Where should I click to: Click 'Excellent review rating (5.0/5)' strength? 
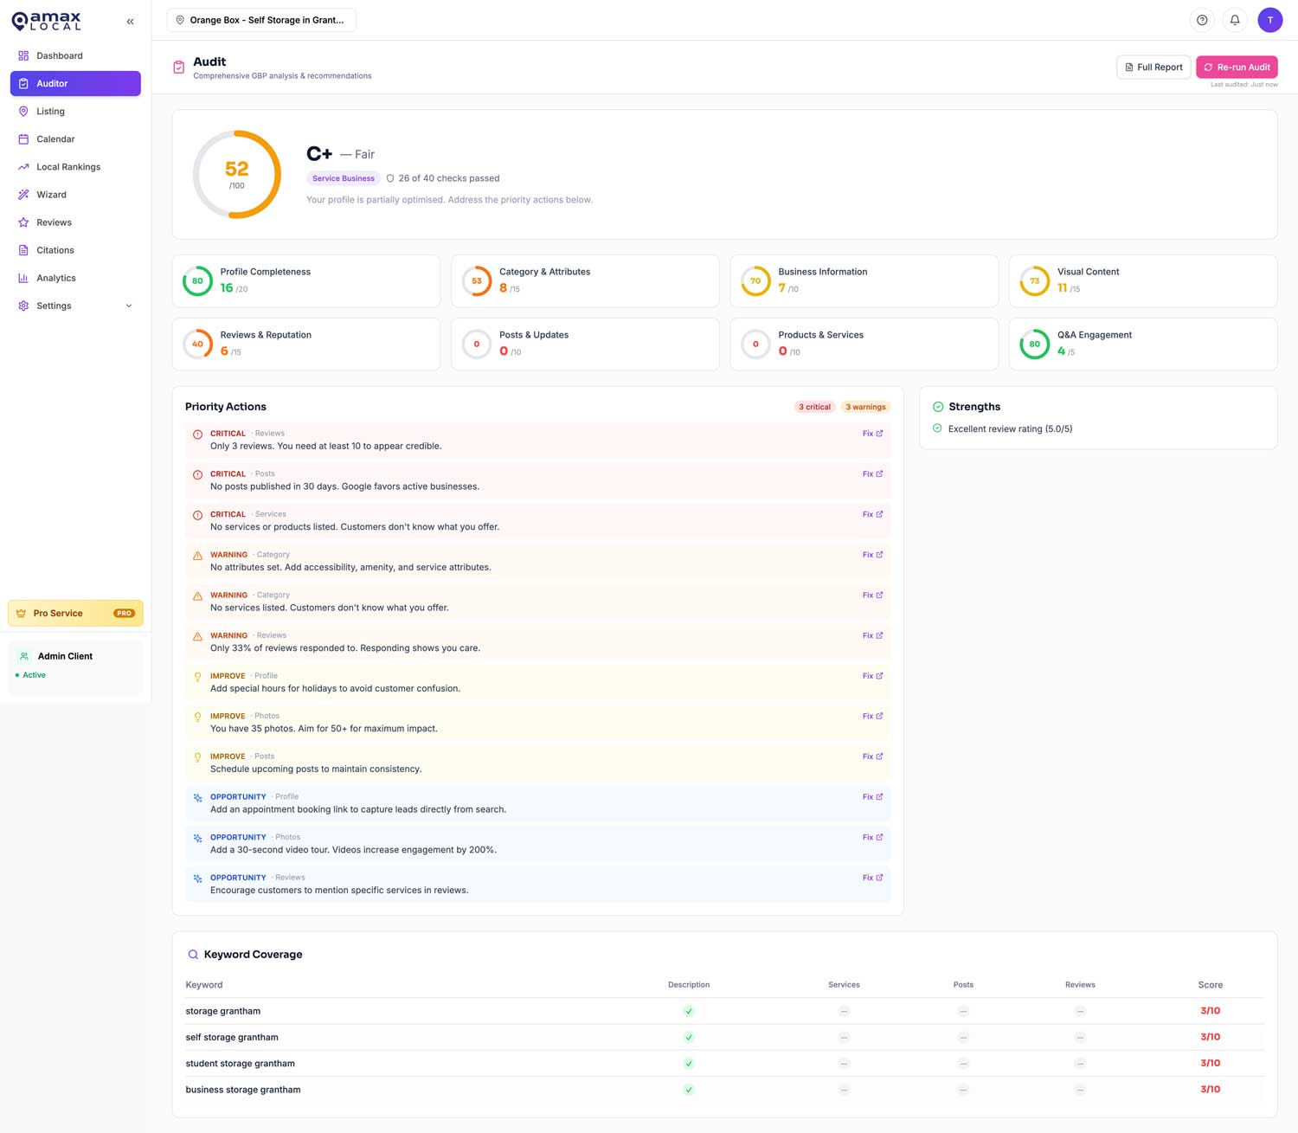pyautogui.click(x=1010, y=429)
